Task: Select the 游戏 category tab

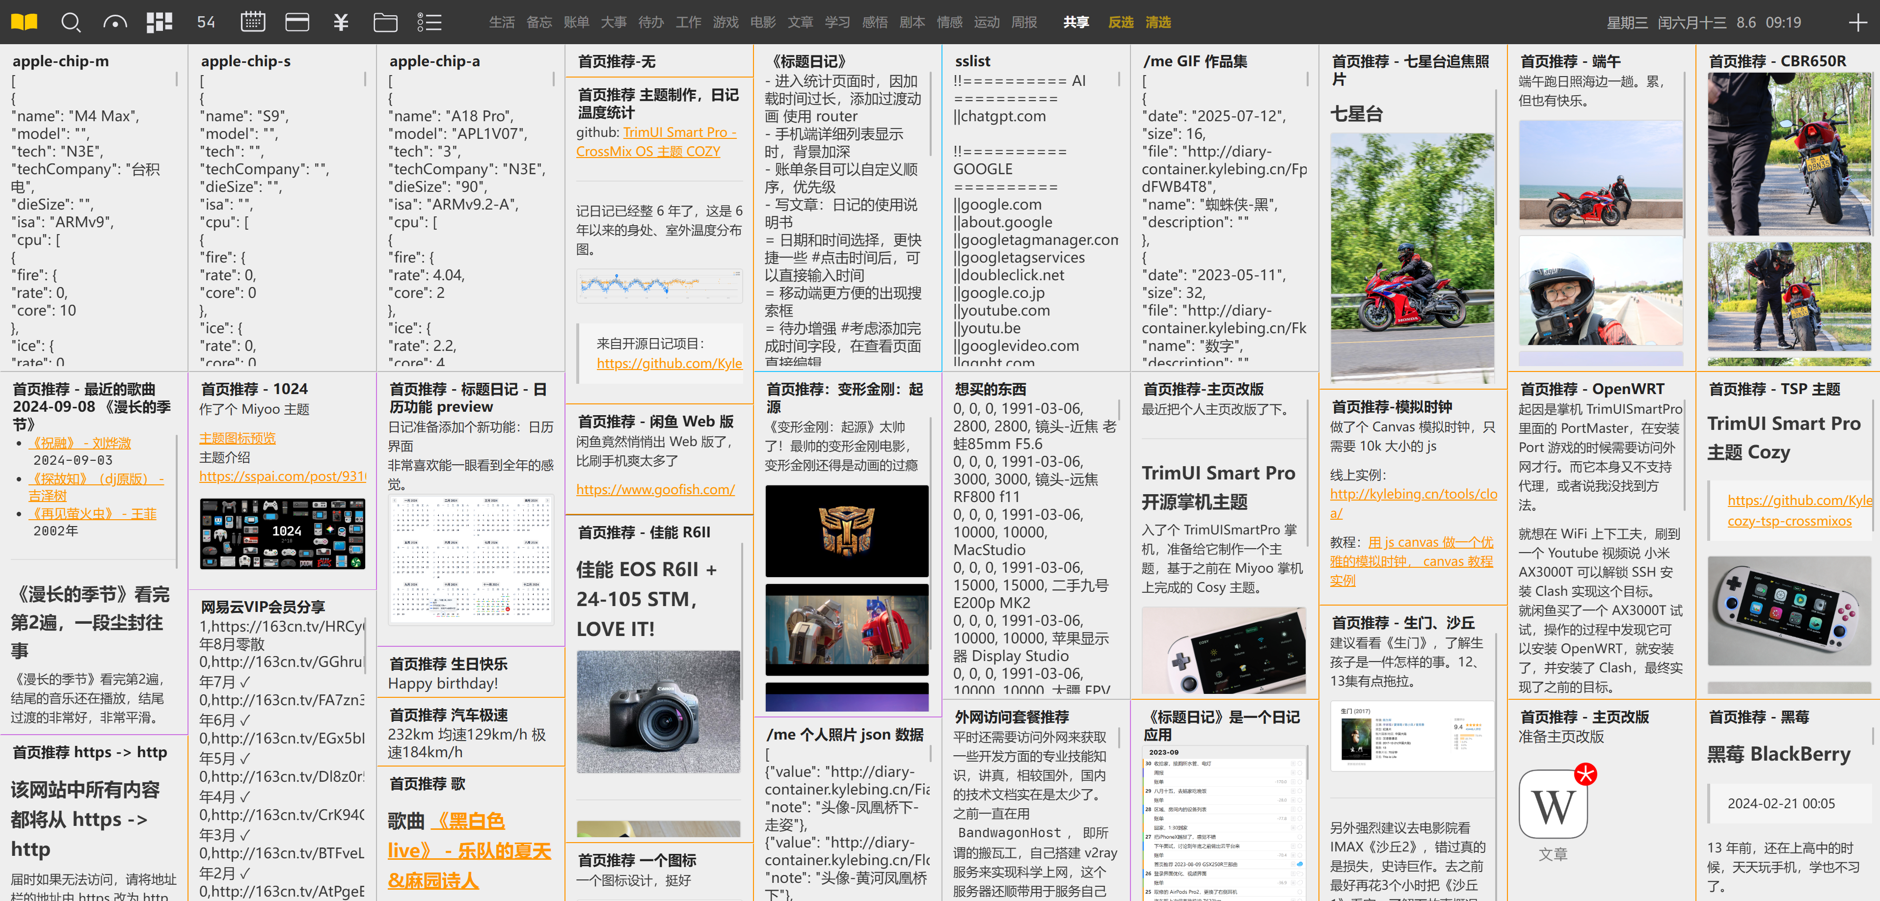Action: pos(725,22)
